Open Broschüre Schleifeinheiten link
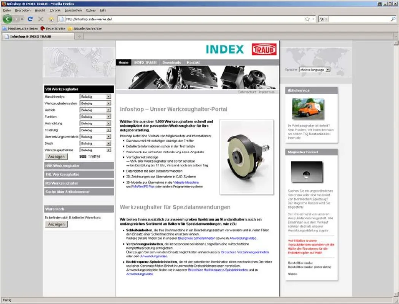 (x=196, y=238)
